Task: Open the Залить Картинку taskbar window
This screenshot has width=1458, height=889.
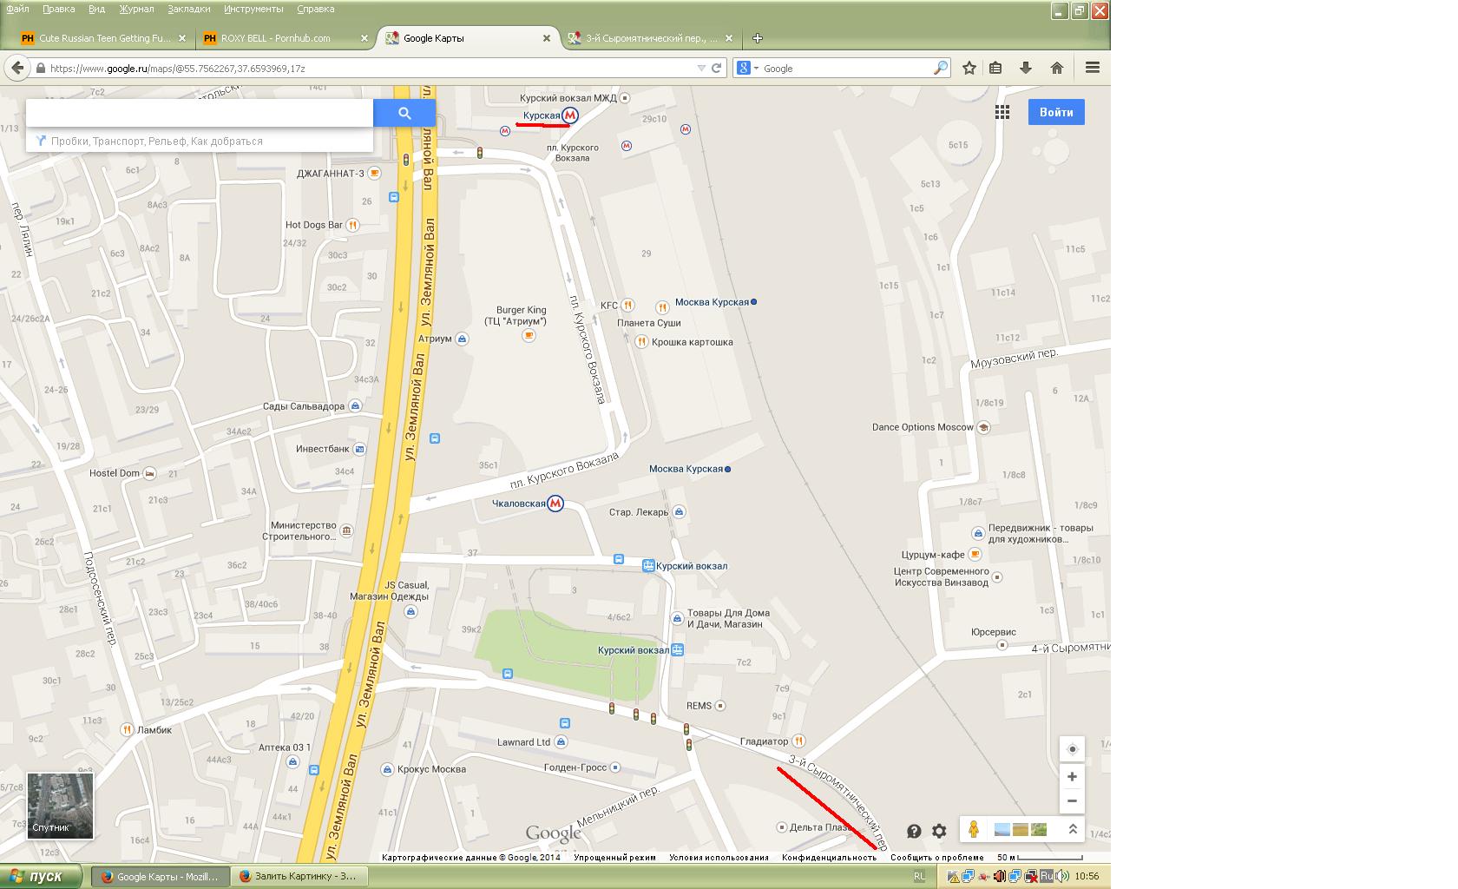Action: tap(299, 876)
